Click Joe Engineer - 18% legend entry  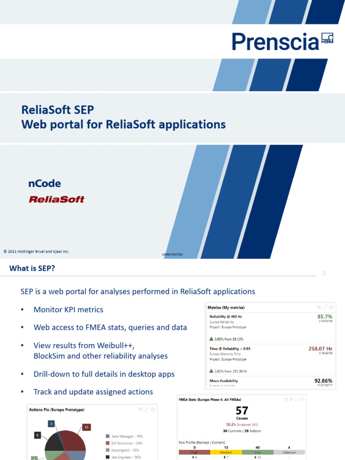pos(123,457)
